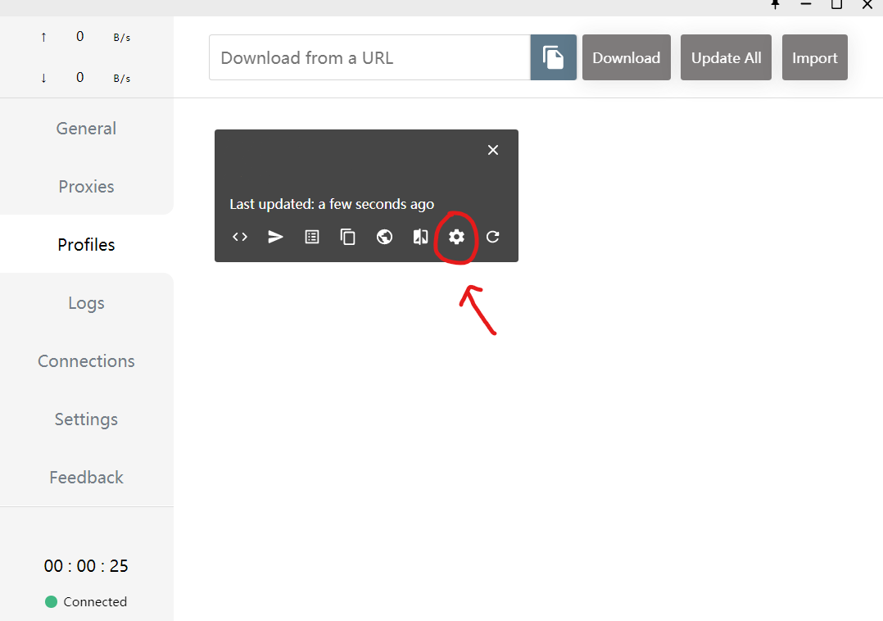This screenshot has width=883, height=621.
Task: Delete the profile card with the X
Action: [x=493, y=150]
